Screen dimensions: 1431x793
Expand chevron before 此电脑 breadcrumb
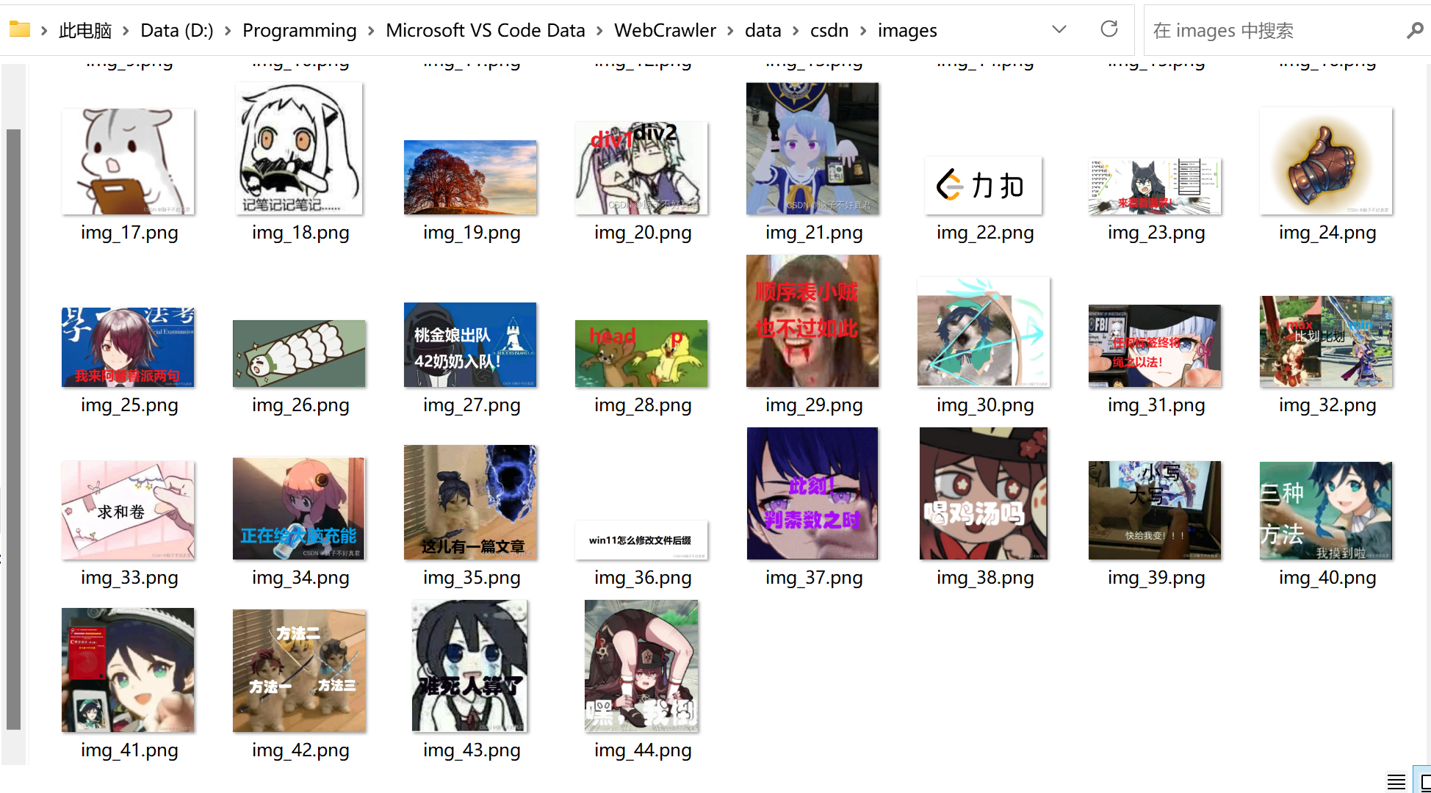coord(44,30)
